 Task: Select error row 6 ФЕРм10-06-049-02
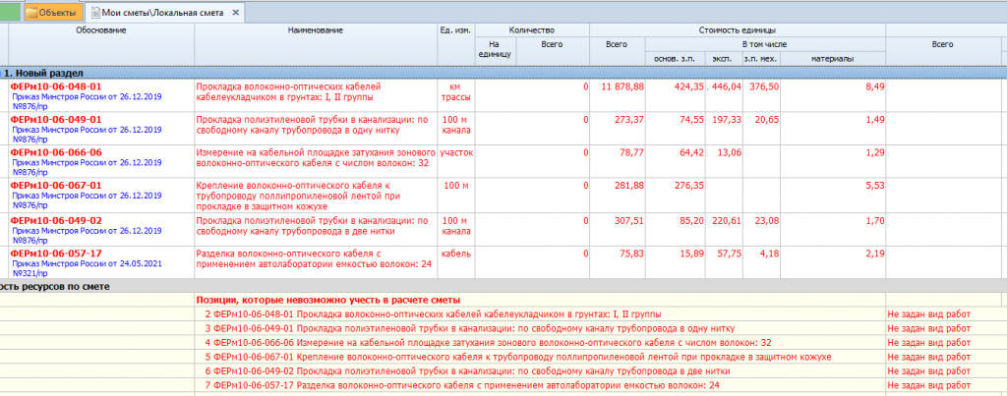pos(467,371)
